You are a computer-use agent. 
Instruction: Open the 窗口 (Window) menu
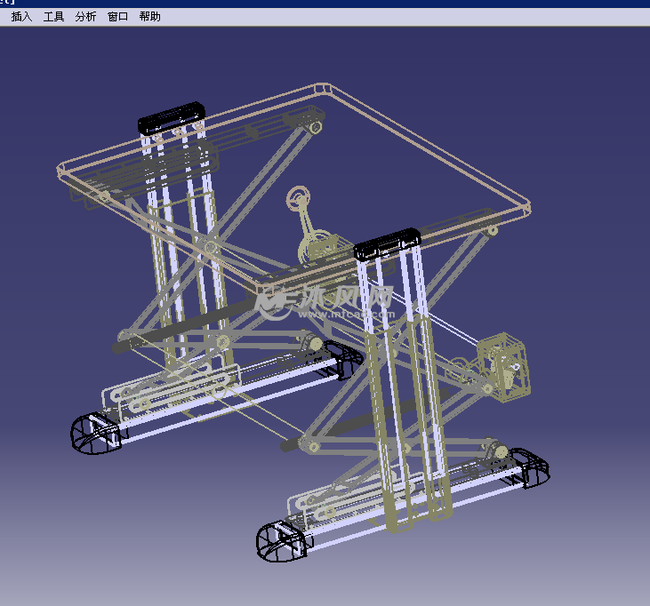coord(117,17)
